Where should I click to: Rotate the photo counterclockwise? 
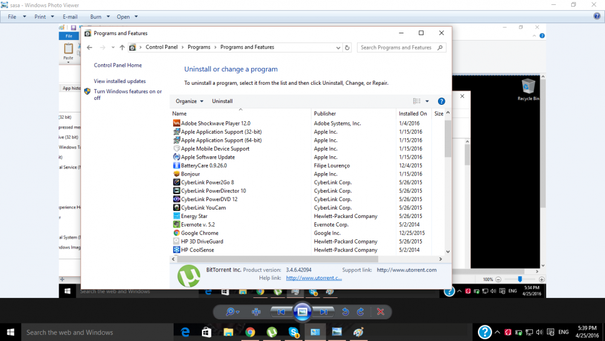point(345,312)
